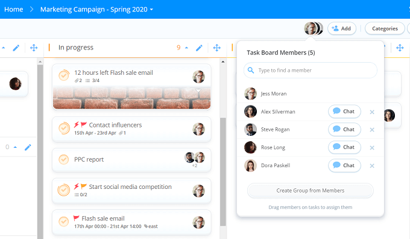Screen dimensions: 410x239
Task: Expand the left column's 0 count arrow
Action: [x=15, y=147]
